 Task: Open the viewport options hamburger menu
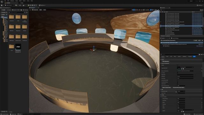pyautogui.click(x=30, y=10)
